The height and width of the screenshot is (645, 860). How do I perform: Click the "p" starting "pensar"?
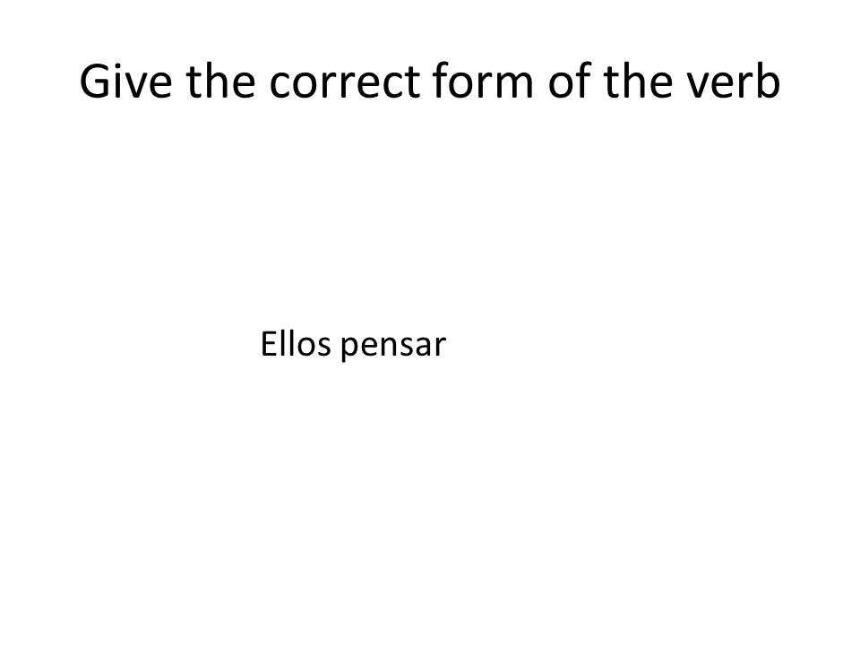coord(348,349)
